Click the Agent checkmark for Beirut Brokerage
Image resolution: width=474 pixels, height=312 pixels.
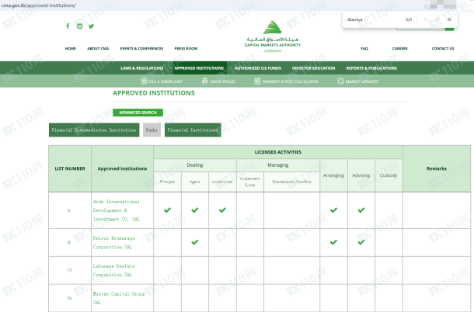pos(195,242)
